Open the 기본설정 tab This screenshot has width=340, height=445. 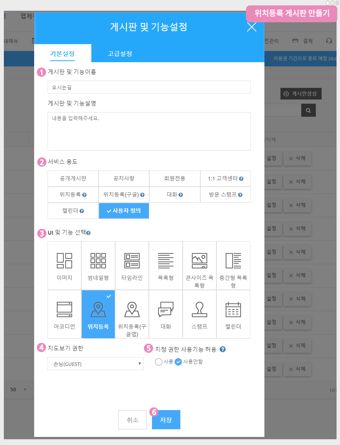(x=63, y=54)
